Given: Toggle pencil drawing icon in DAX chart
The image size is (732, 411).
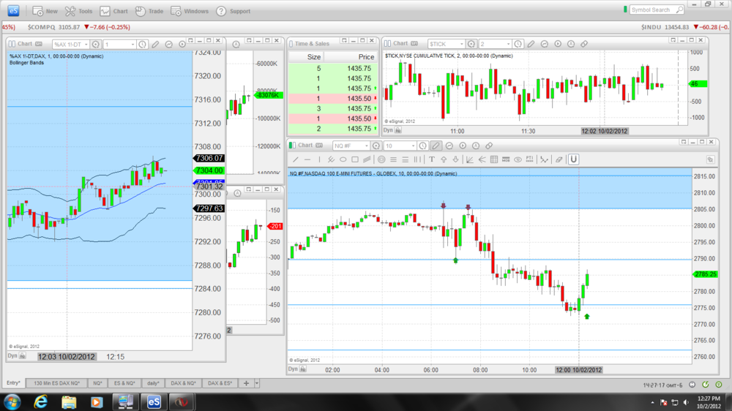Looking at the screenshot, I should [155, 45].
